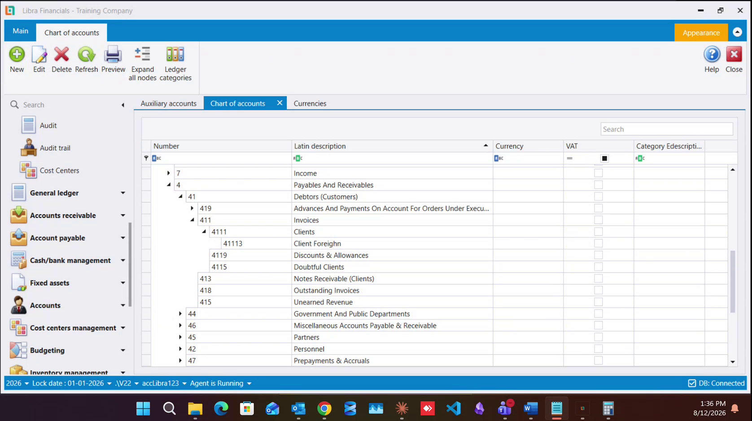The image size is (752, 421).
Task: Click the Category Edescription filter operator icon
Action: click(640, 158)
